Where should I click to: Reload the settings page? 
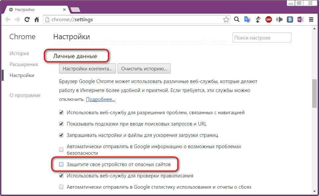27,20
